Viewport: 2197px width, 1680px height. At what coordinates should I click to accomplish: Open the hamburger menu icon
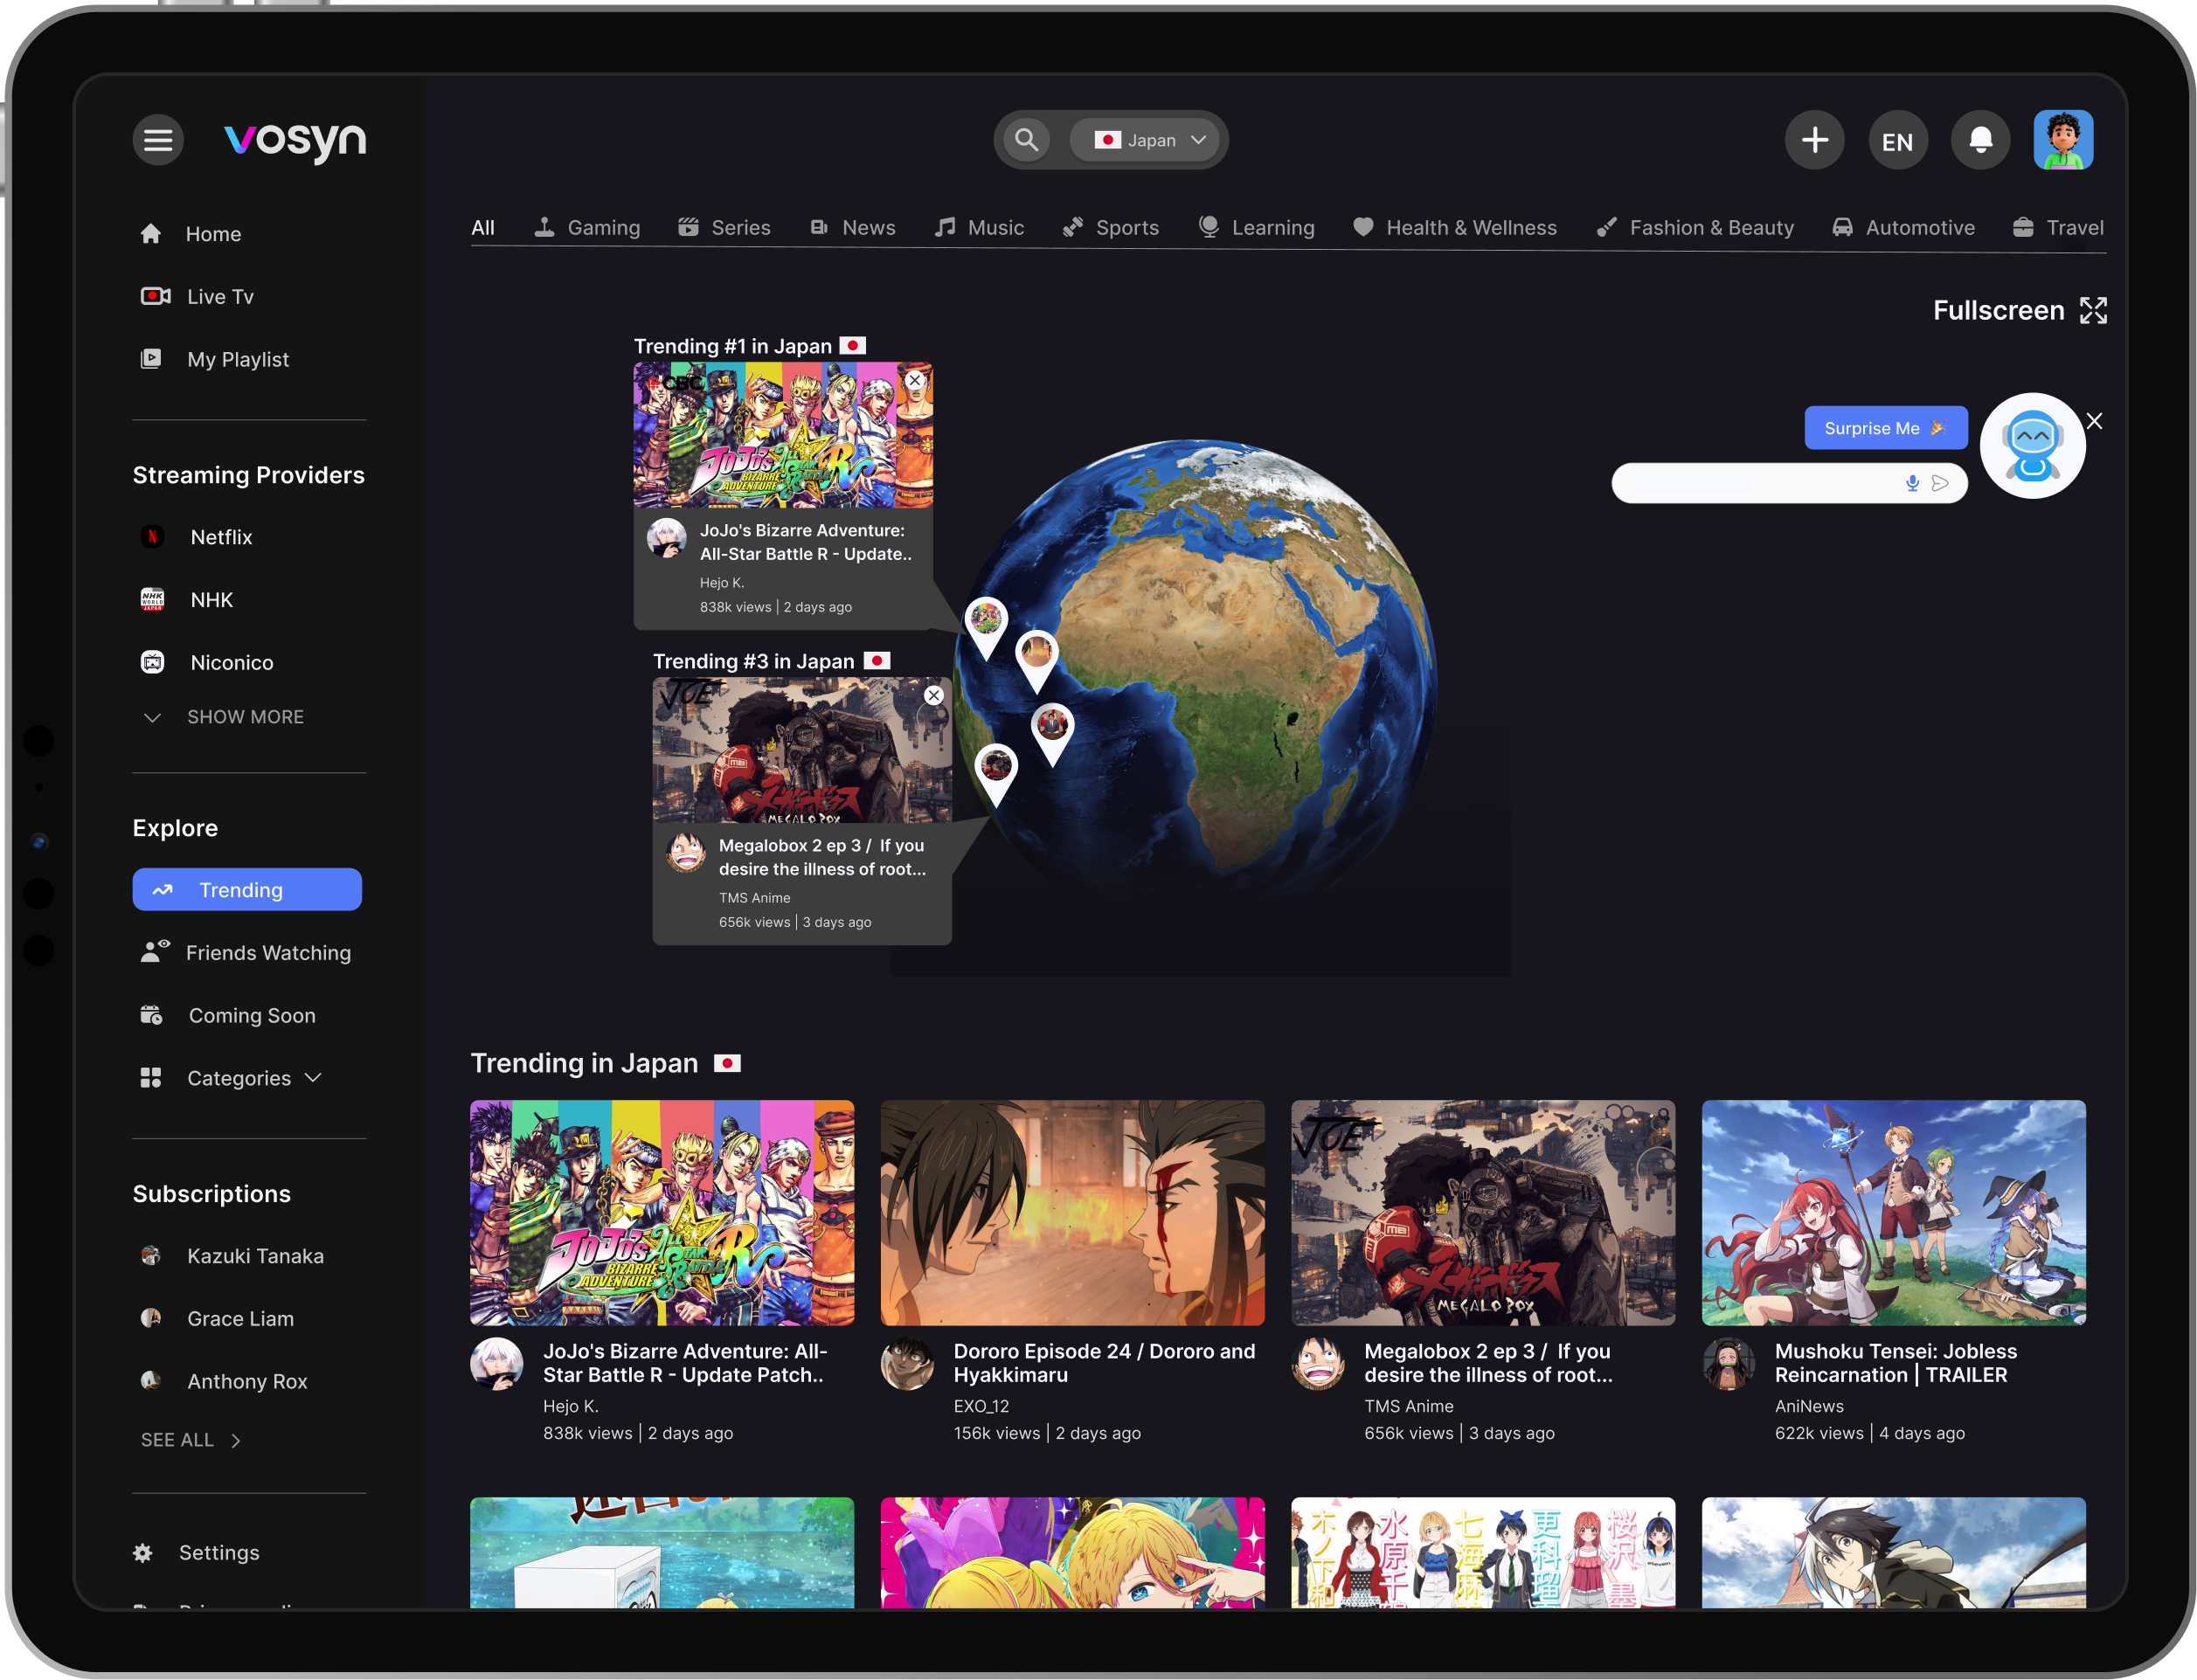tap(158, 140)
